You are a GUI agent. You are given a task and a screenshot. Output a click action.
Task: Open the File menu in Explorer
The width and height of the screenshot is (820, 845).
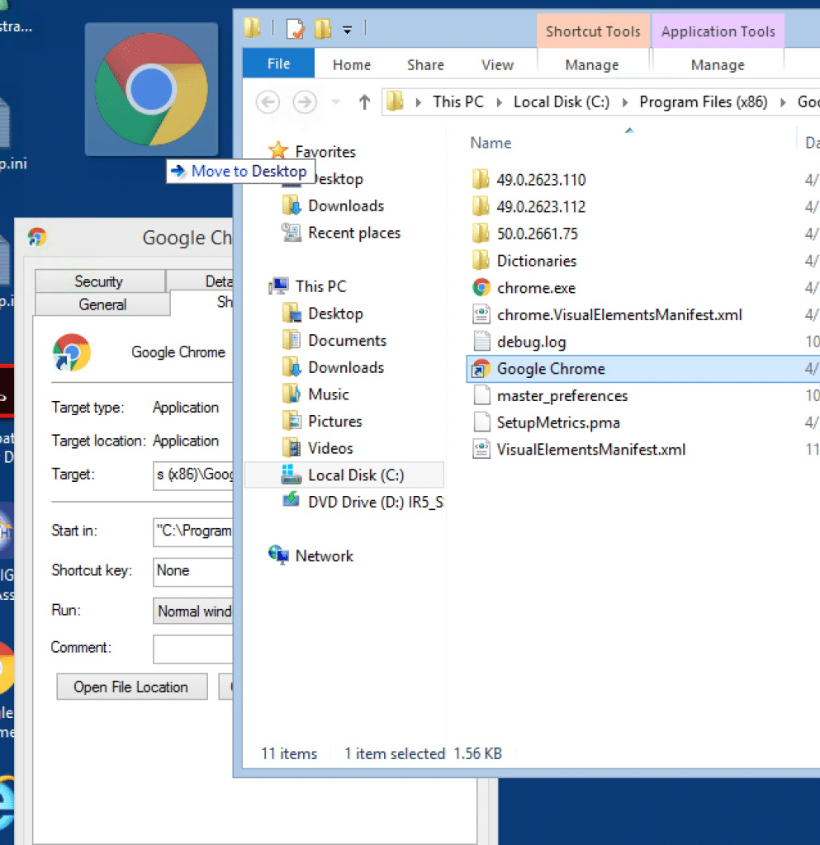pos(278,64)
